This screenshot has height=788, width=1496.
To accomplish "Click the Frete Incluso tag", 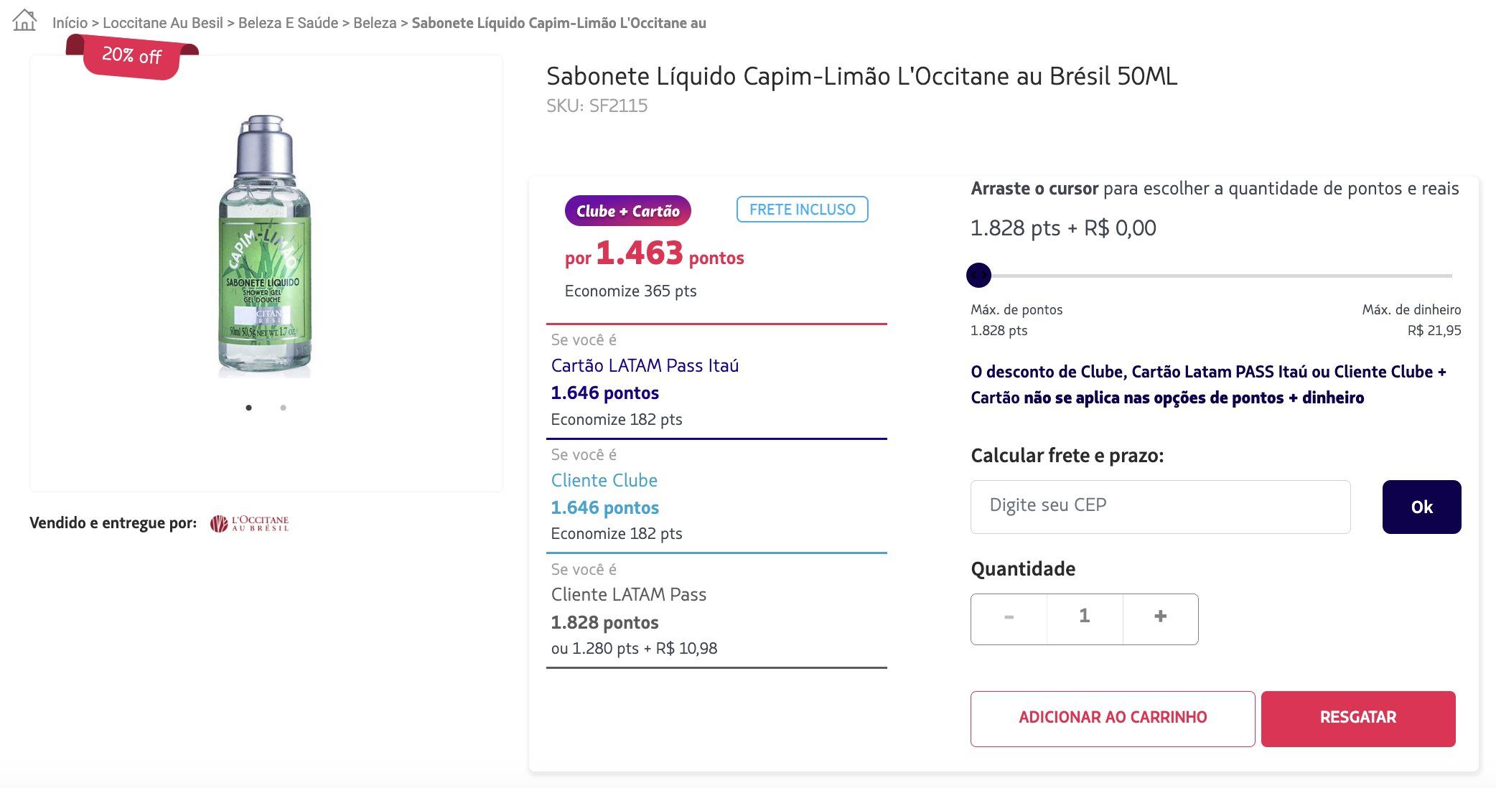I will tap(803, 210).
